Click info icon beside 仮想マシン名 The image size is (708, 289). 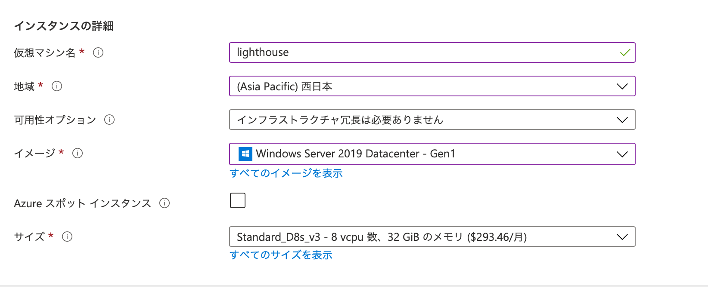pos(98,52)
